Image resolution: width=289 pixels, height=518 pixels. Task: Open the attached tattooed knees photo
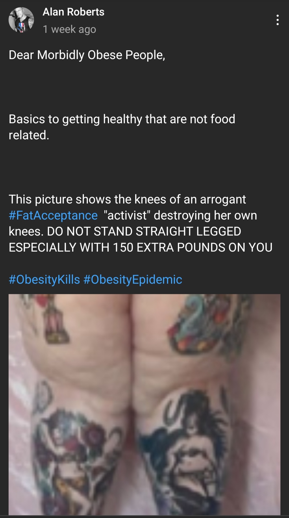click(144, 404)
